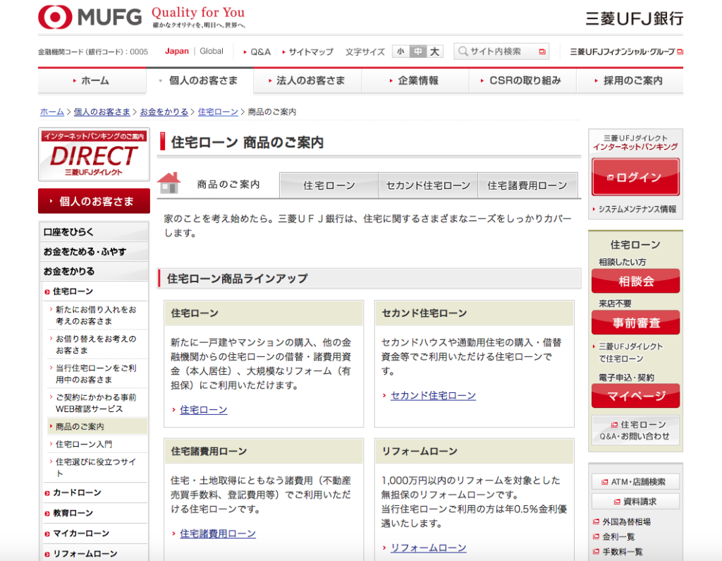Image resolution: width=722 pixels, height=561 pixels.
Task: Follow the リフォームローン link in the card
Action: 427,548
